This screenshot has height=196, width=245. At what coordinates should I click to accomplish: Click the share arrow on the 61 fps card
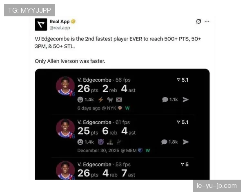186,142
